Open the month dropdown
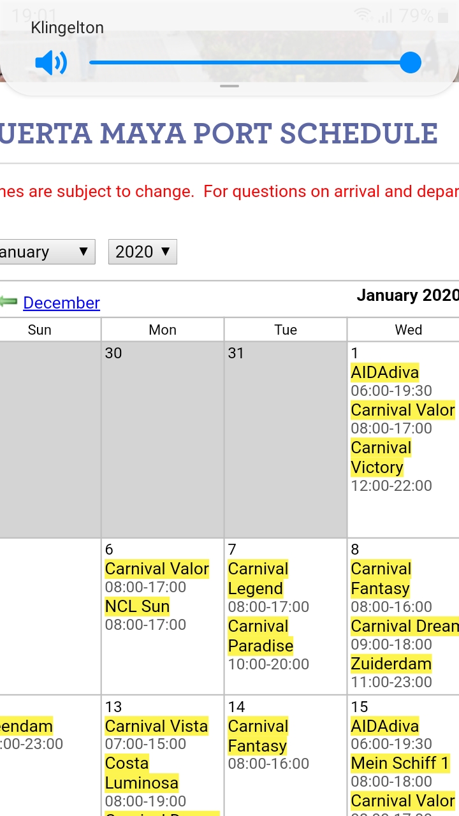This screenshot has height=816, width=459. coord(47,252)
